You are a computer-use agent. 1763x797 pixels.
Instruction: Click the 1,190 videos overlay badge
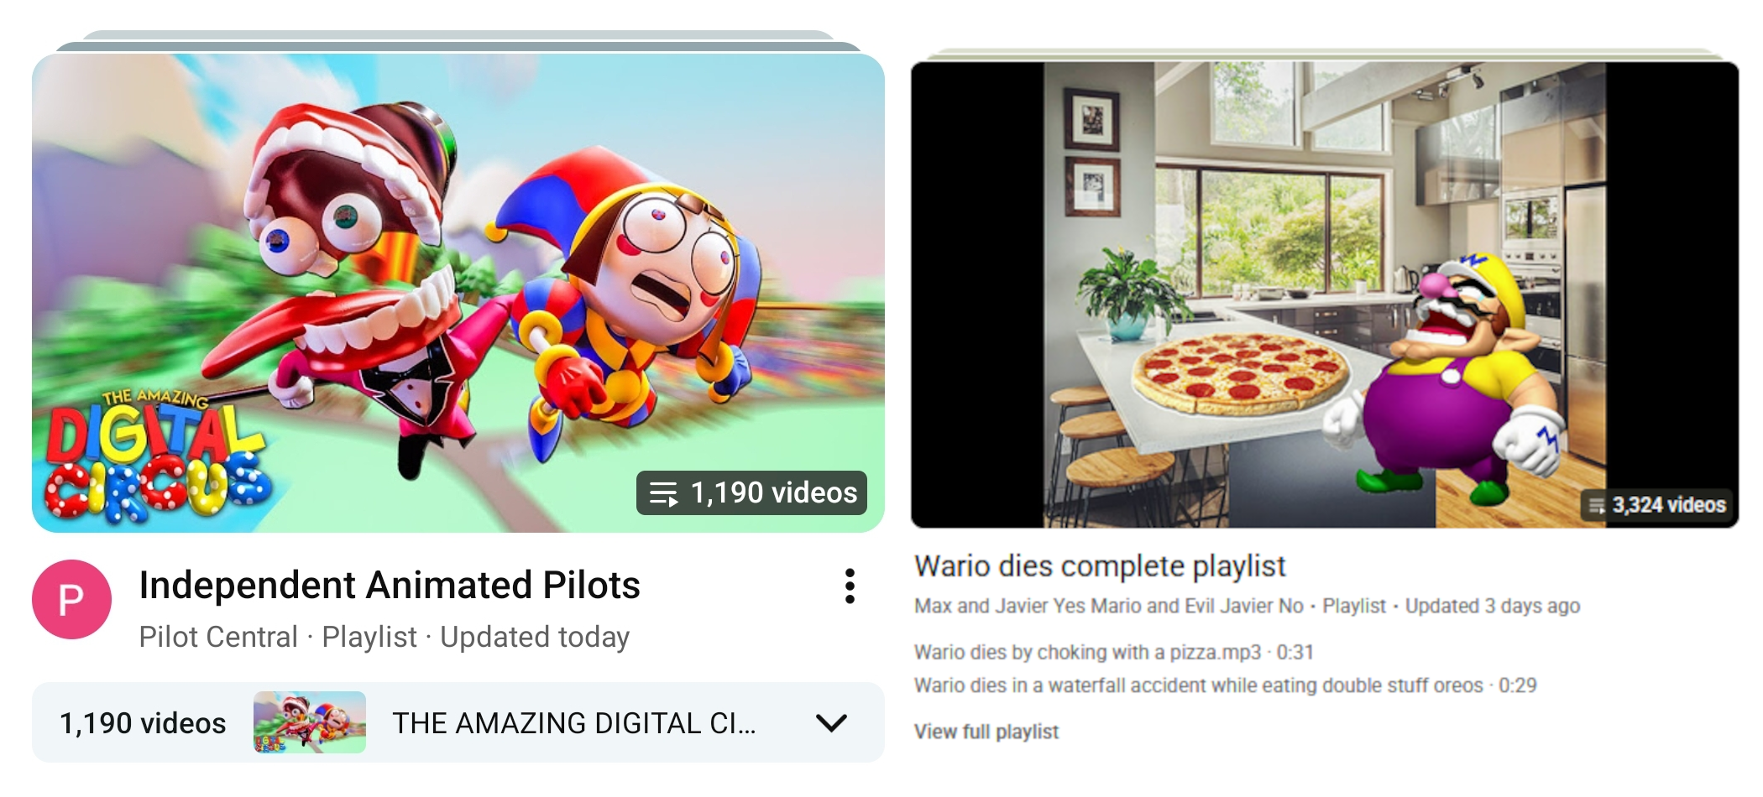[x=751, y=492]
